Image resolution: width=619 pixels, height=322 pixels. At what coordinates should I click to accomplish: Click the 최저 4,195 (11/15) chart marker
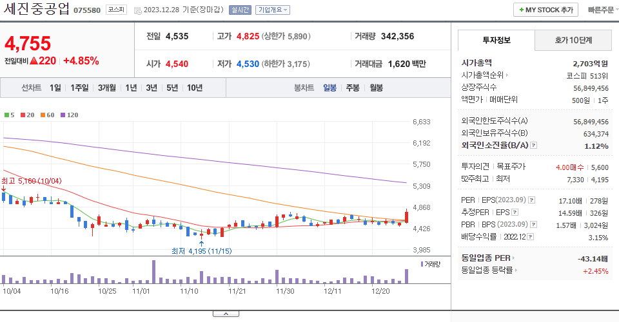pyautogui.click(x=202, y=251)
